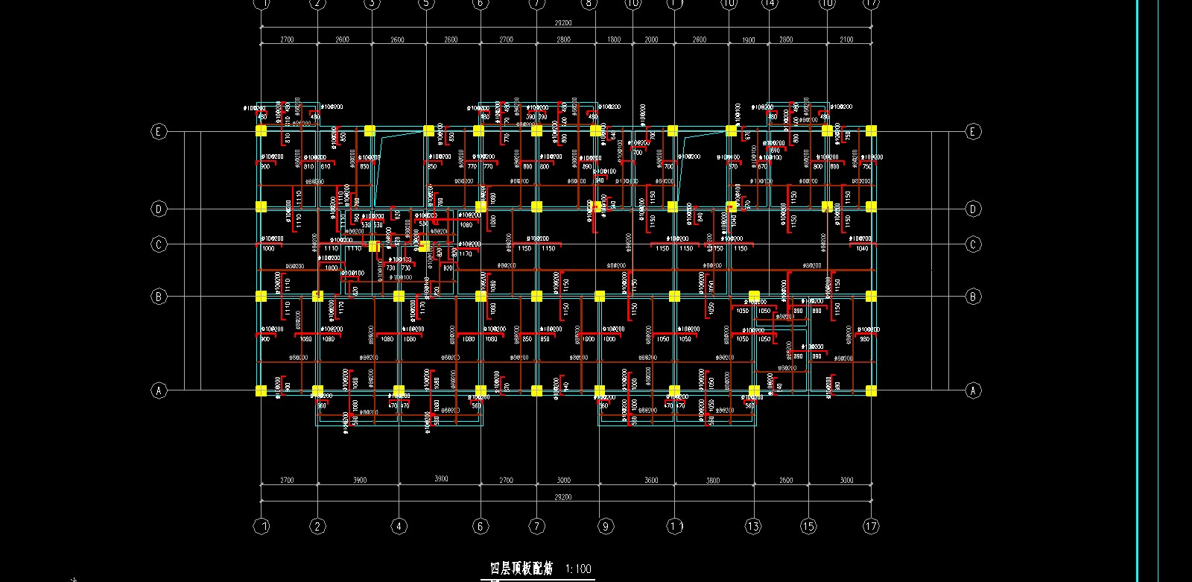This screenshot has width=1192, height=582.
Task: Select axis bubble D on the right side
Action: pos(973,209)
